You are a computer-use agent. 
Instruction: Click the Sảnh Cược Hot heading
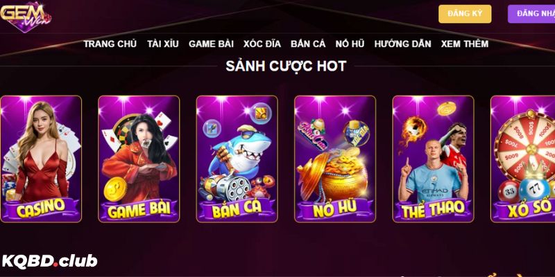tap(286, 66)
